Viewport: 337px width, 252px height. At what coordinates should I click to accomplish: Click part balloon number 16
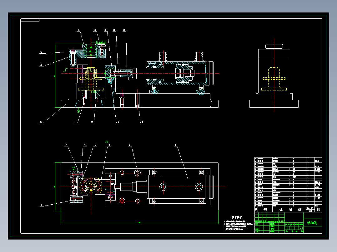[x=94, y=30]
